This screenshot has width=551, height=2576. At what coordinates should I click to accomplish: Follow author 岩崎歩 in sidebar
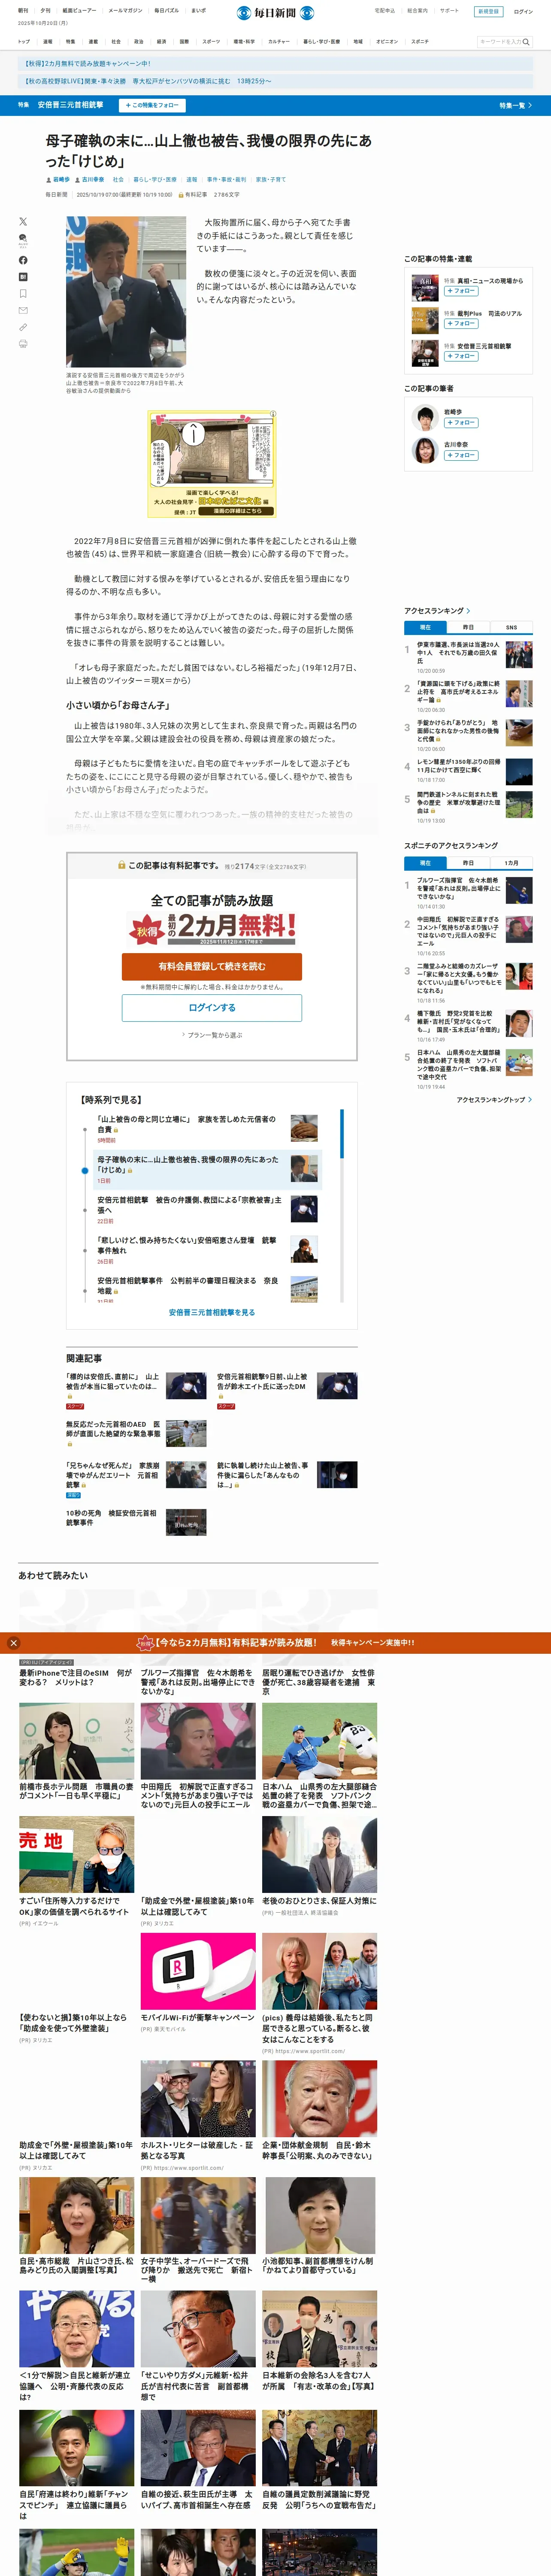pos(461,423)
